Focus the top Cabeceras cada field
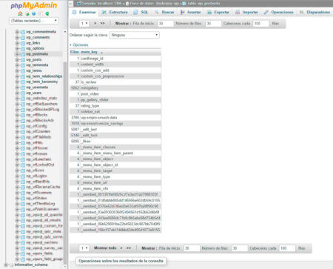The image size is (333, 269). coord(260,24)
